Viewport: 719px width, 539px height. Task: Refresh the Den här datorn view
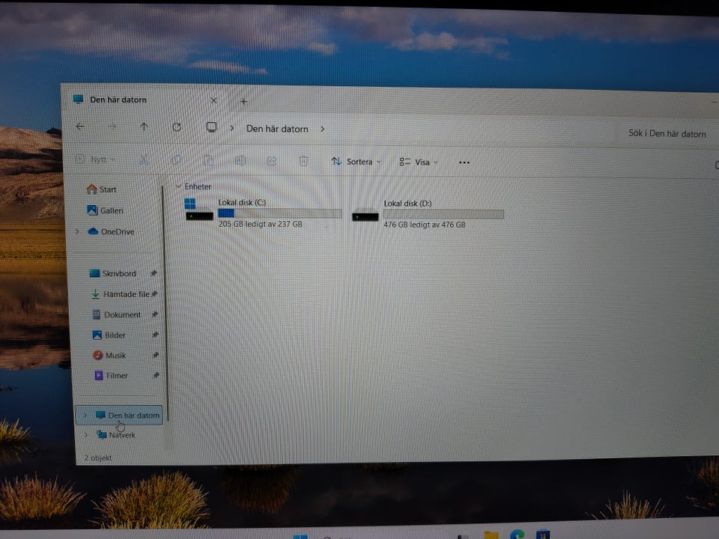click(177, 127)
